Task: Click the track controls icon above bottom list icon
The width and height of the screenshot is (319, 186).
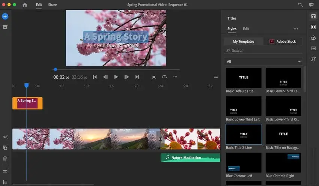Action: (5, 171)
